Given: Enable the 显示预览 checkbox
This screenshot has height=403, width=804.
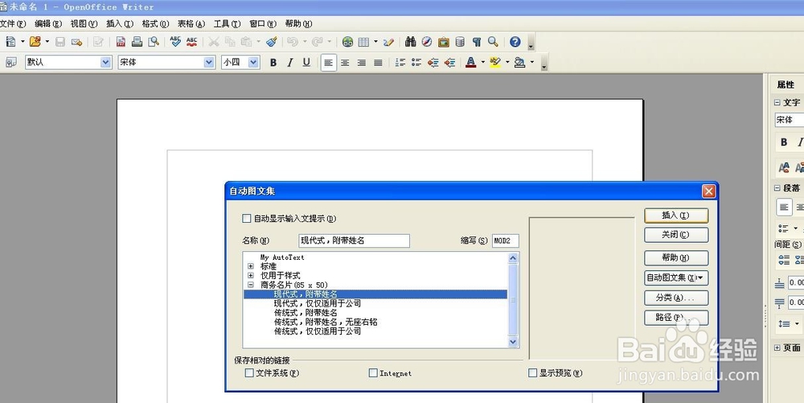Looking at the screenshot, I should [x=533, y=372].
